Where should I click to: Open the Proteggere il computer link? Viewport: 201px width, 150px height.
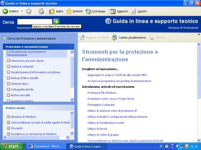101,105
